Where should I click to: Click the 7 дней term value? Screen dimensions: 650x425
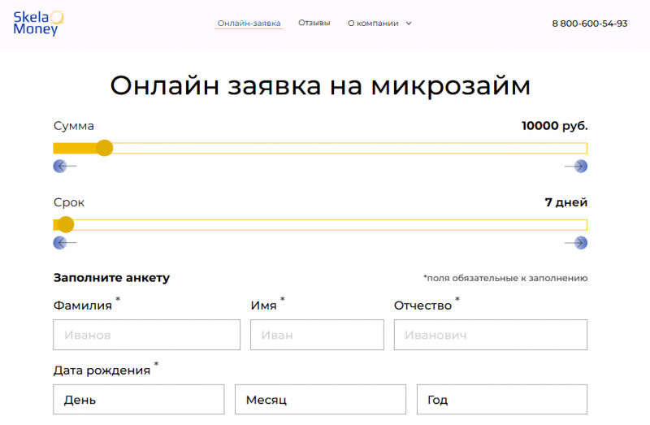coord(566,202)
